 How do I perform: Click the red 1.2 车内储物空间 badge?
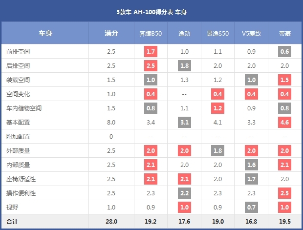[217, 108]
